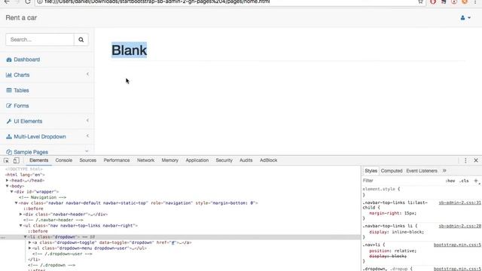Collapse the selected li dropdown node
This screenshot has width=482, height=271.
(x=25, y=237)
